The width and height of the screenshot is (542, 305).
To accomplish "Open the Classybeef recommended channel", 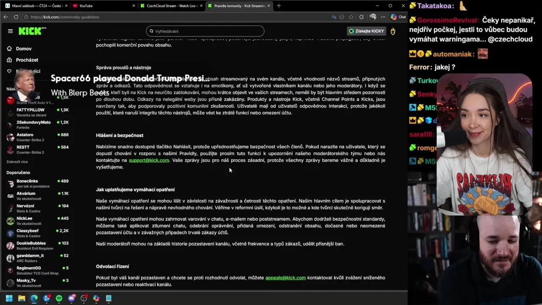I will click(x=38, y=233).
